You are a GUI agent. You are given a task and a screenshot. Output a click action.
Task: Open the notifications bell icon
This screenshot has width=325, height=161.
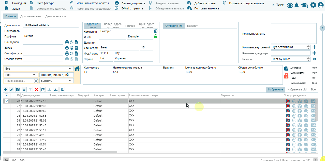point(297,5)
